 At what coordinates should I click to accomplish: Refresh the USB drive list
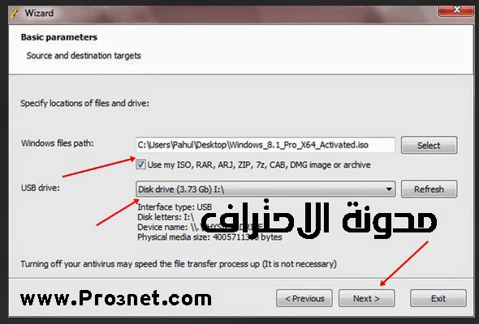click(429, 189)
